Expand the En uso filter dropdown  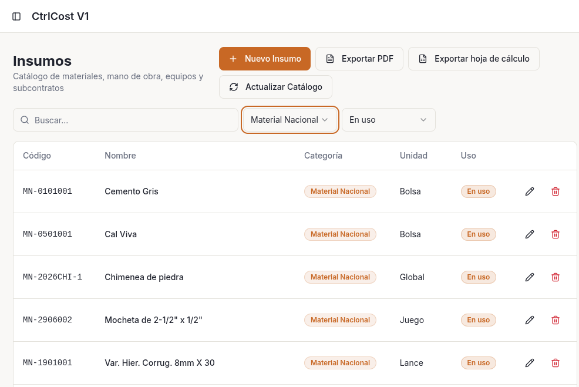388,120
